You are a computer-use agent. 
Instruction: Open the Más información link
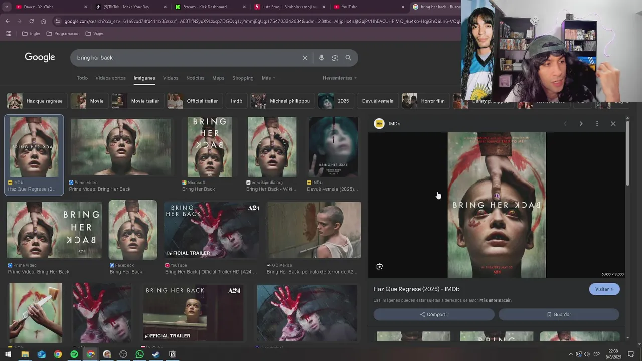496,301
